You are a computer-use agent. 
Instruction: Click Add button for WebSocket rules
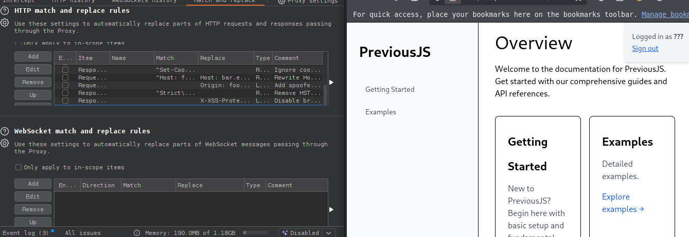pos(33,184)
